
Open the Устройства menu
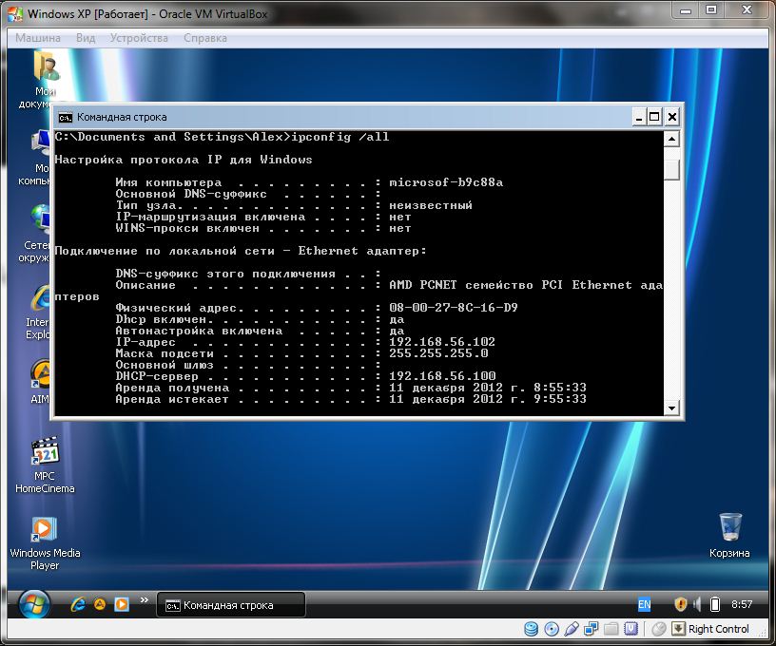pyautogui.click(x=139, y=38)
